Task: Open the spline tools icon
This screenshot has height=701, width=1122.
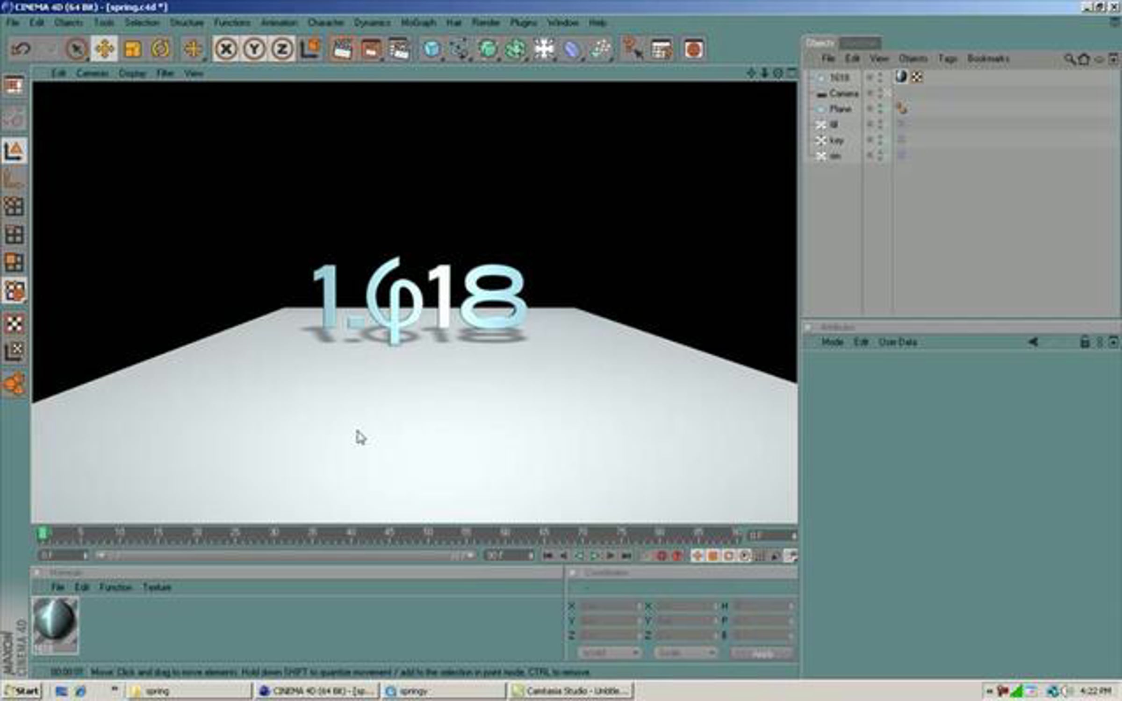Action: pos(460,49)
